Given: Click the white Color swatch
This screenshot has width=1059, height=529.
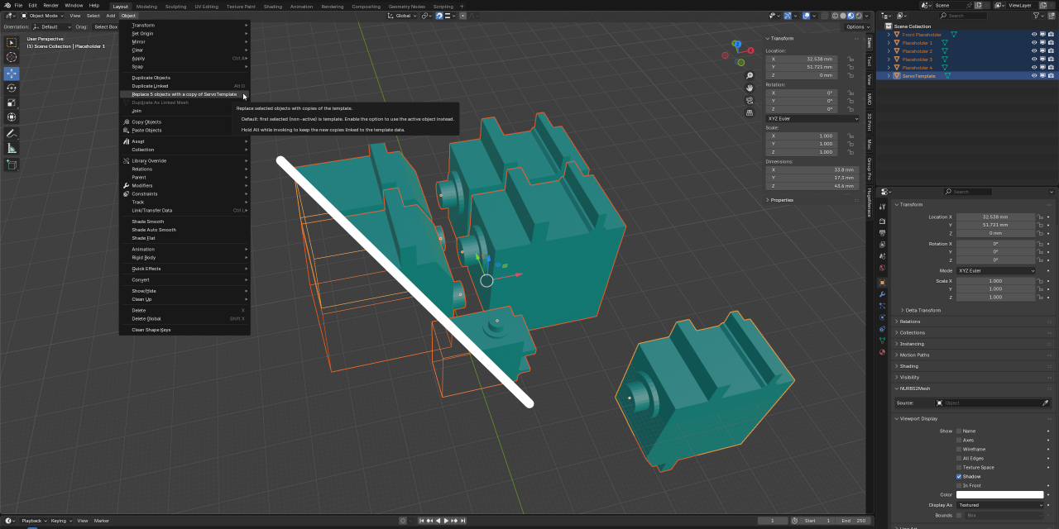Looking at the screenshot, I should (x=999, y=495).
